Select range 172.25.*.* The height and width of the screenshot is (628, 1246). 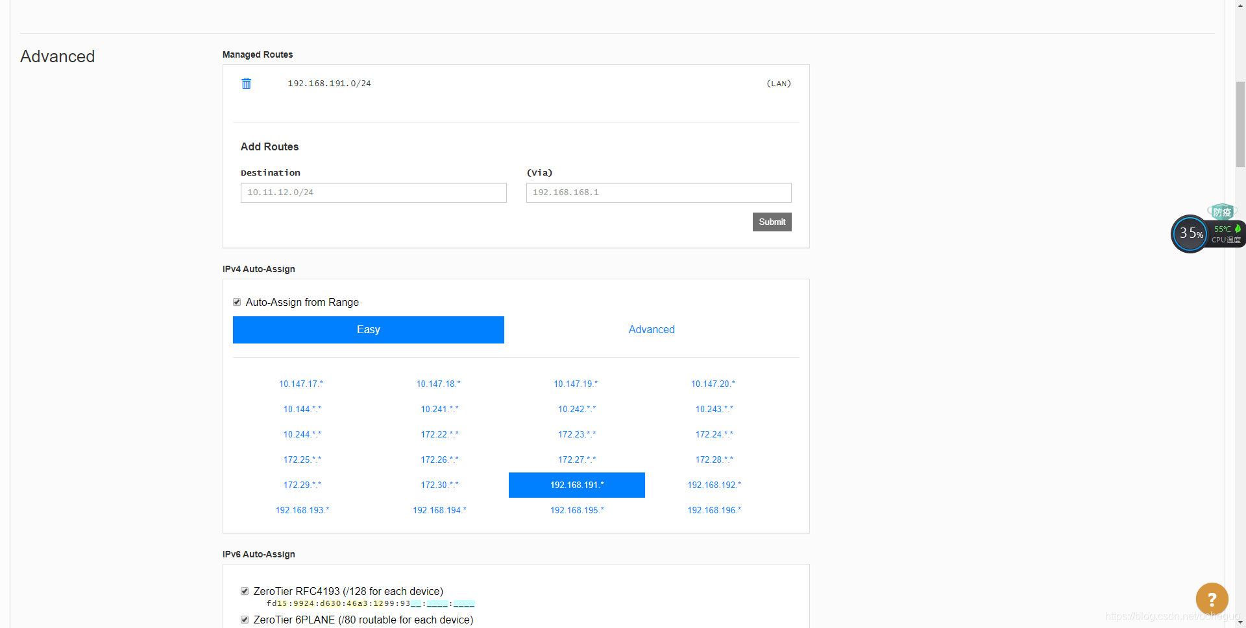click(302, 460)
